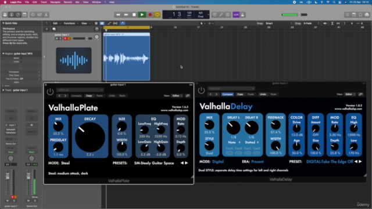Open the LCD display mode arrow
372x209 pixels.
coord(208,15)
